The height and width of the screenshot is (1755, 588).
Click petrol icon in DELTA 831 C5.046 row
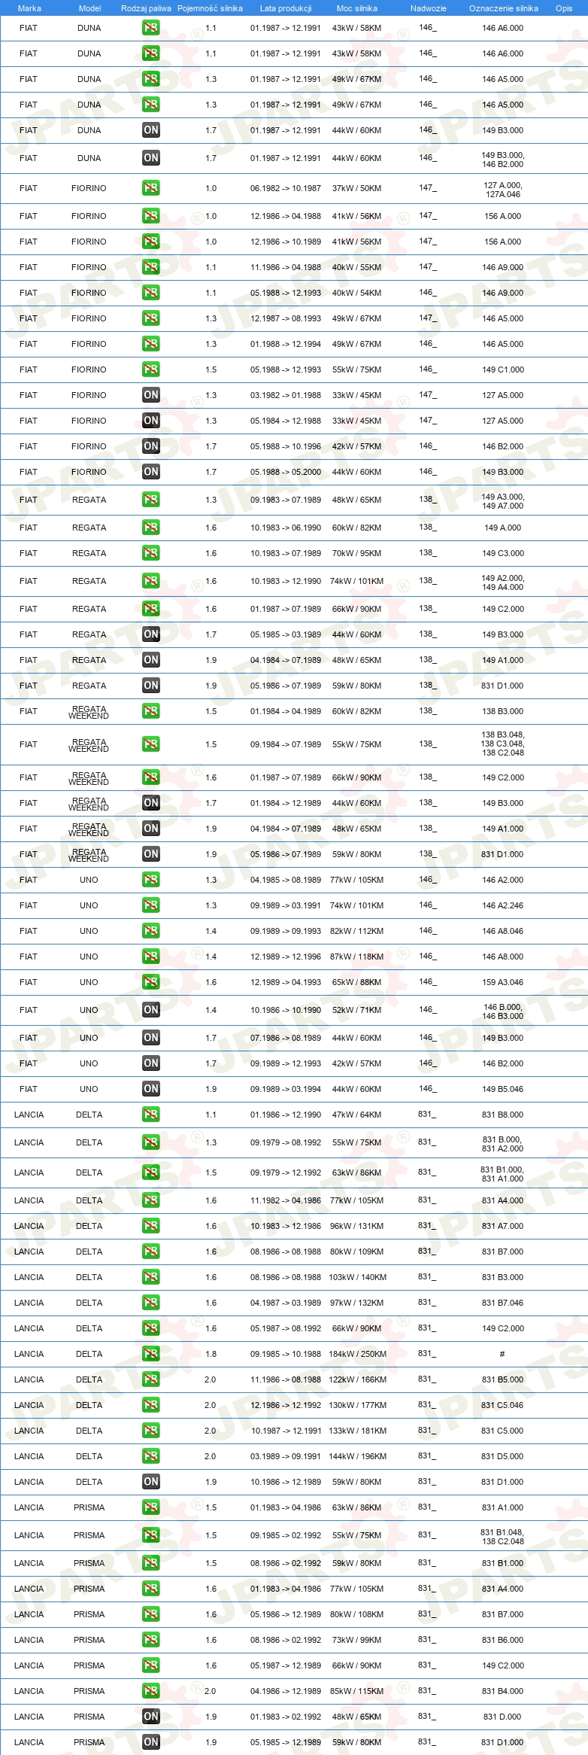pos(151,1405)
